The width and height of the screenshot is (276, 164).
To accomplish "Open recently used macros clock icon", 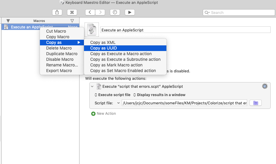I will pyautogui.click(x=115, y=12).
